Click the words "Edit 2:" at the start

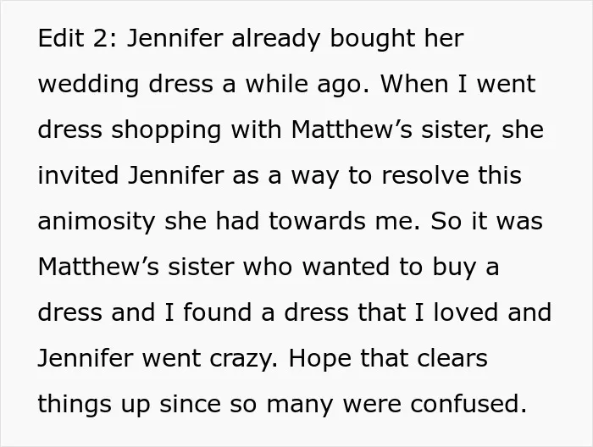coord(77,38)
